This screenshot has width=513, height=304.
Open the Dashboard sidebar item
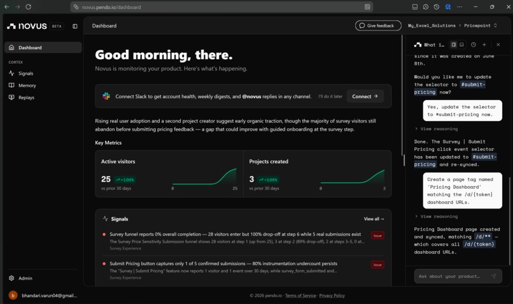[x=43, y=48]
